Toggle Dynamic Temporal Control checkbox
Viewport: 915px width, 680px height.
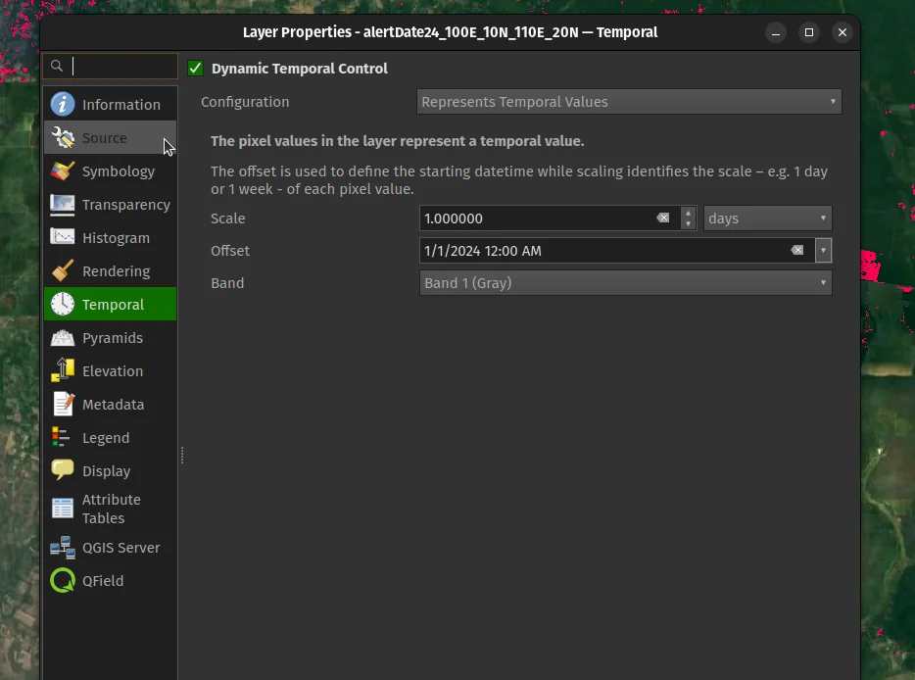pos(196,69)
